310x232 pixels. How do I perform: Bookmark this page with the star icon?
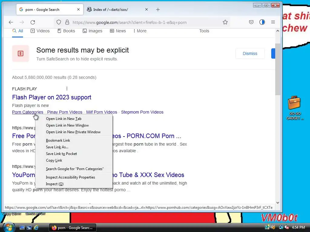[225, 22]
